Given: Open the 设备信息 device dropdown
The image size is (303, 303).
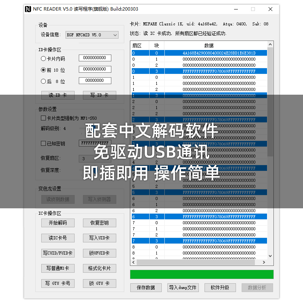Looking at the screenshot, I should pyautogui.click(x=92, y=35).
